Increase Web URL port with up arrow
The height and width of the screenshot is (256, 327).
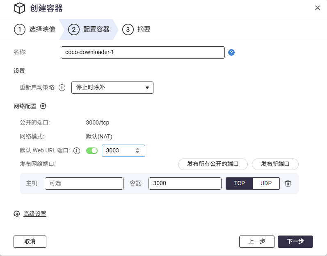pos(137,148)
